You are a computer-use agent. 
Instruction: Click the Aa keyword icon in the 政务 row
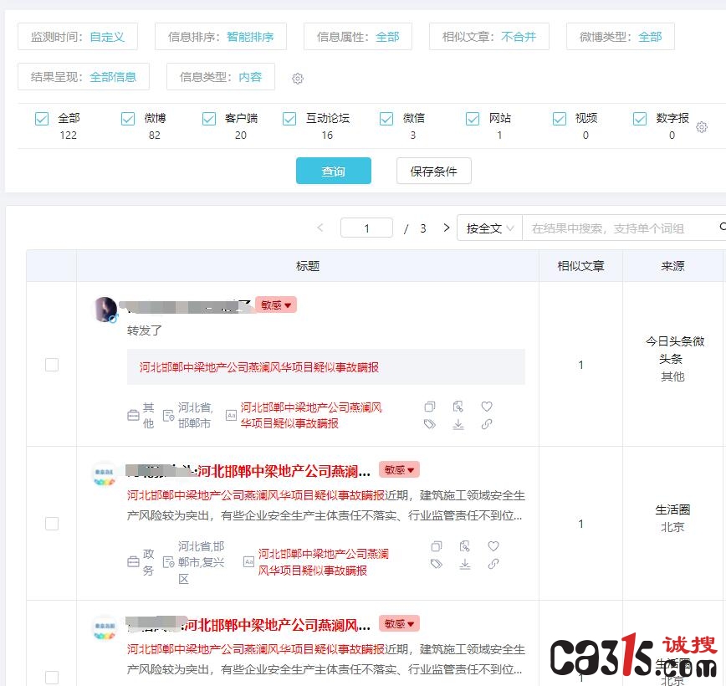248,562
